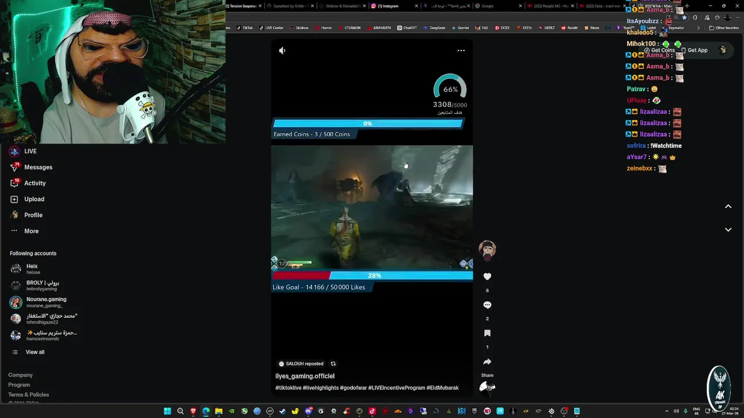Screen dimensions: 744x418
Task: Open the ilyes_gaming.officiel username link
Action: tap(305, 376)
